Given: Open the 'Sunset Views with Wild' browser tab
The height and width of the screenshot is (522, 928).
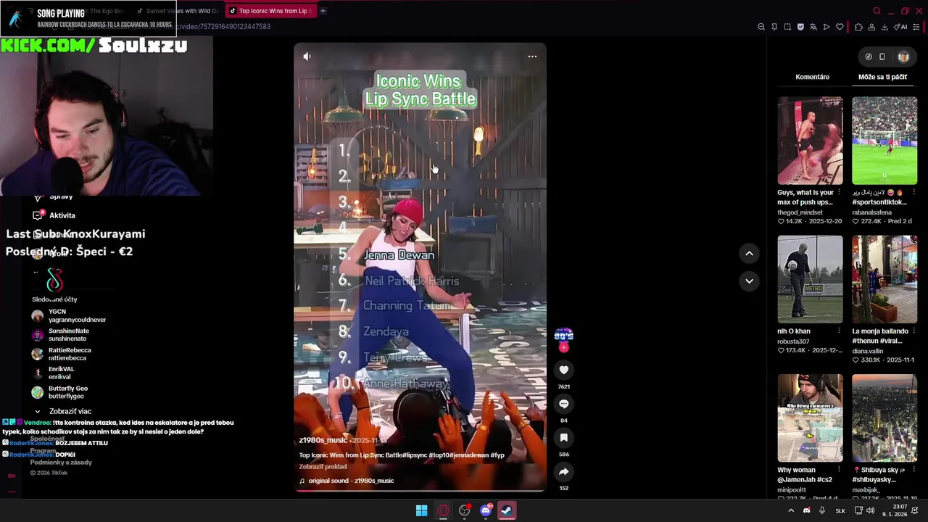Looking at the screenshot, I should coord(178,11).
